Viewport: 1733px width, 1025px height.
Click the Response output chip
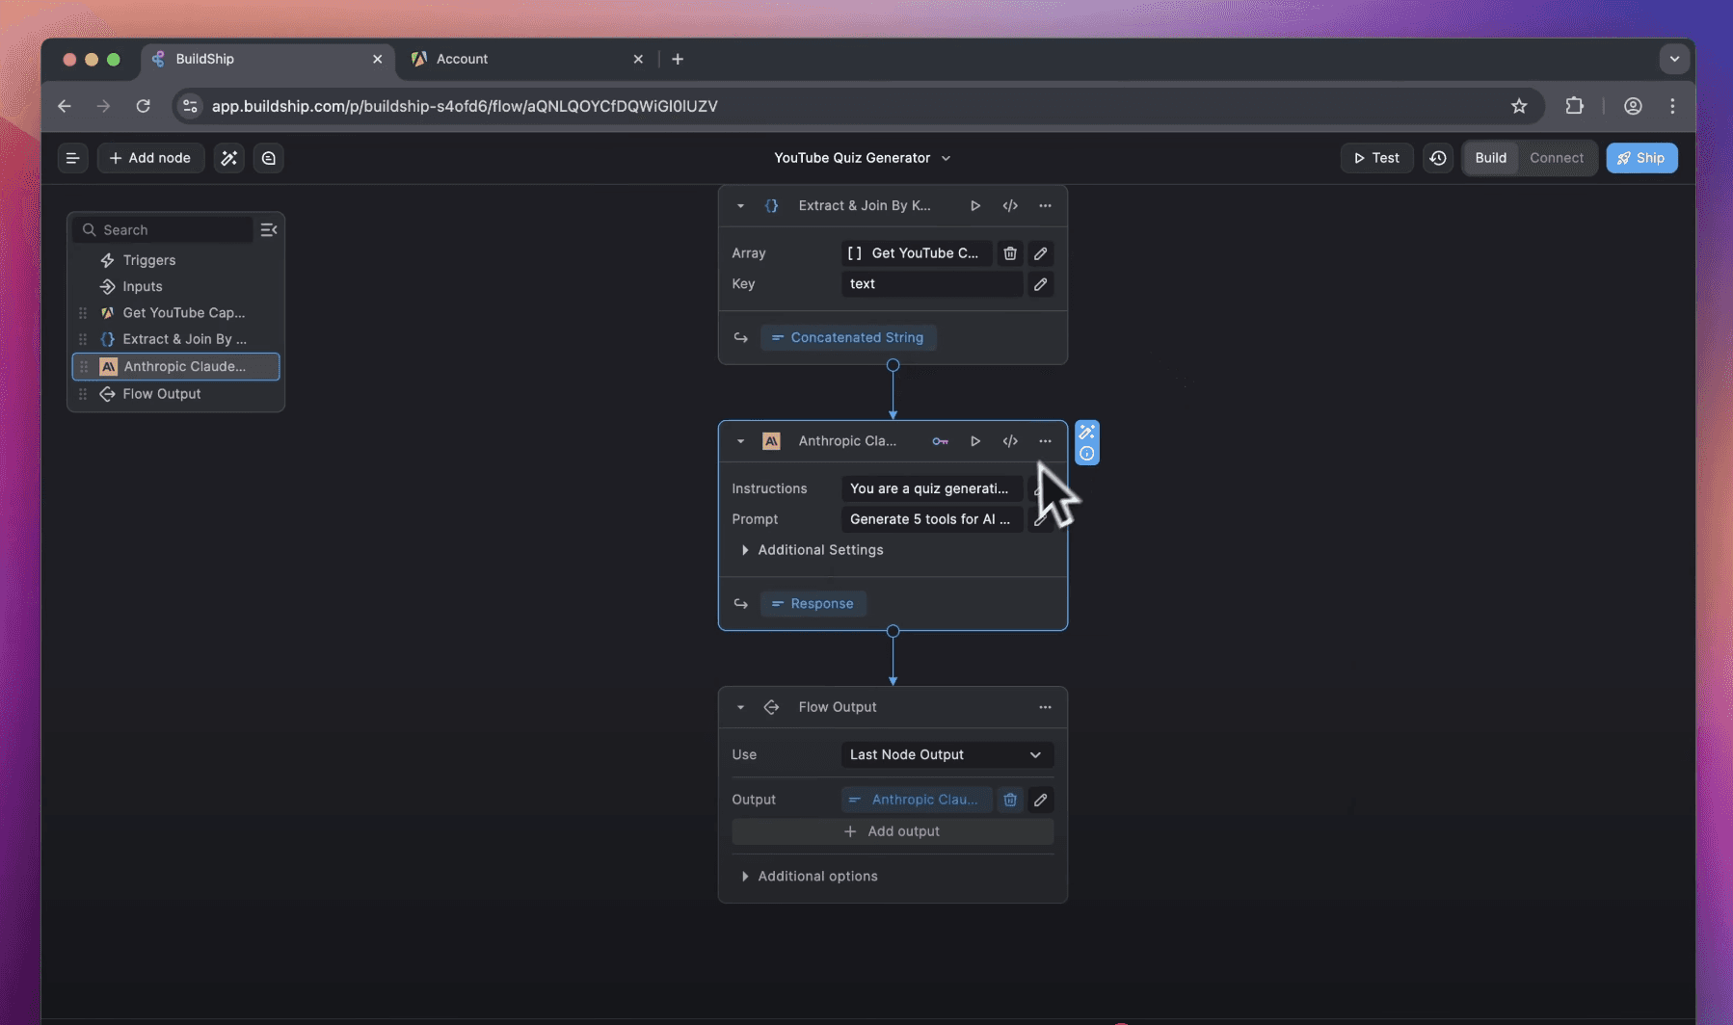(x=813, y=604)
